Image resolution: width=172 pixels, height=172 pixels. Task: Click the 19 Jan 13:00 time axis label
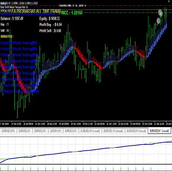tap(76, 124)
